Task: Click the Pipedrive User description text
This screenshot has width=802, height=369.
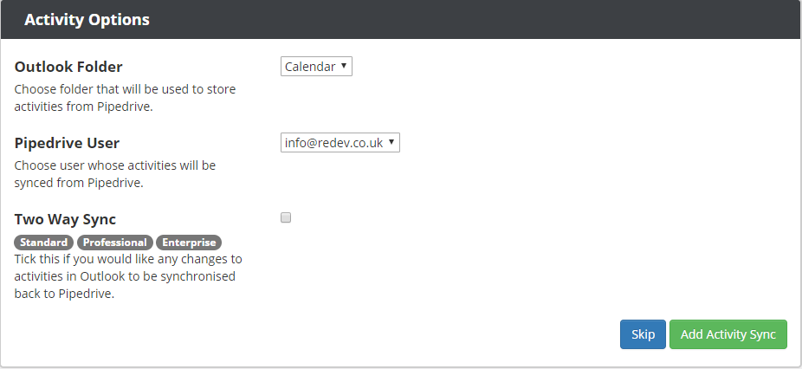Action: (115, 174)
